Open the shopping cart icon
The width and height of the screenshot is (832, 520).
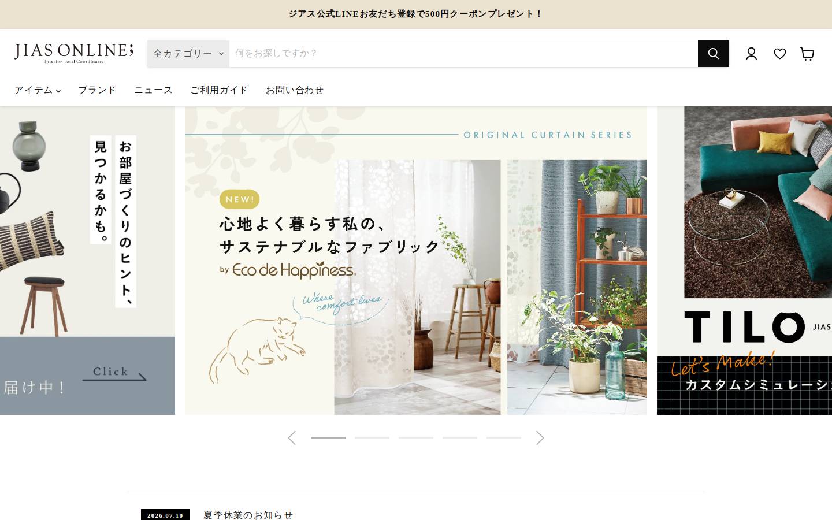click(x=807, y=54)
